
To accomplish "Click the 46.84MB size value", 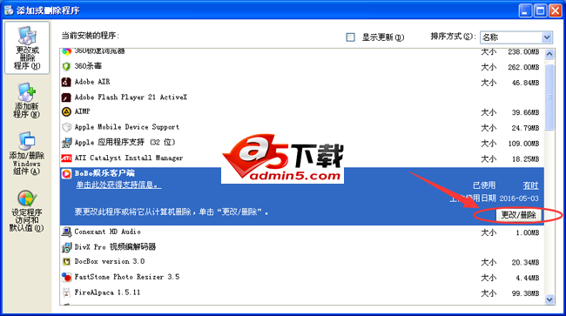I will tap(526, 83).
